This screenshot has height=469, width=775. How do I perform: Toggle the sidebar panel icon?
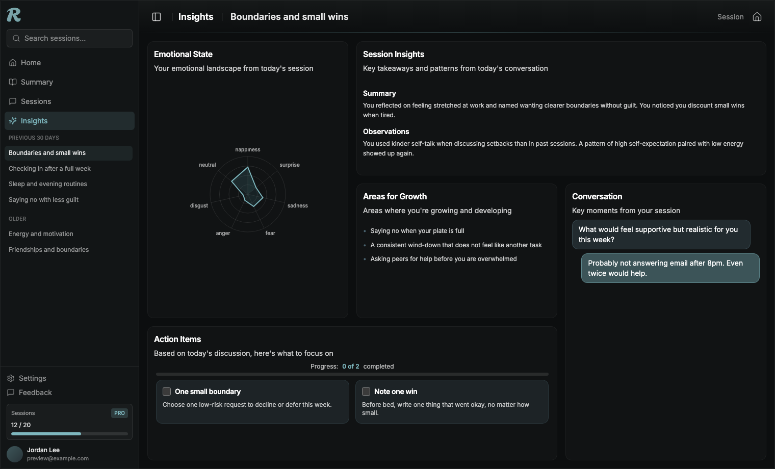(157, 17)
